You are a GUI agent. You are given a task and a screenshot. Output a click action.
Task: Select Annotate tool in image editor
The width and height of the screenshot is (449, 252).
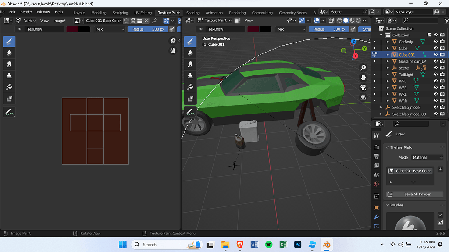9,112
